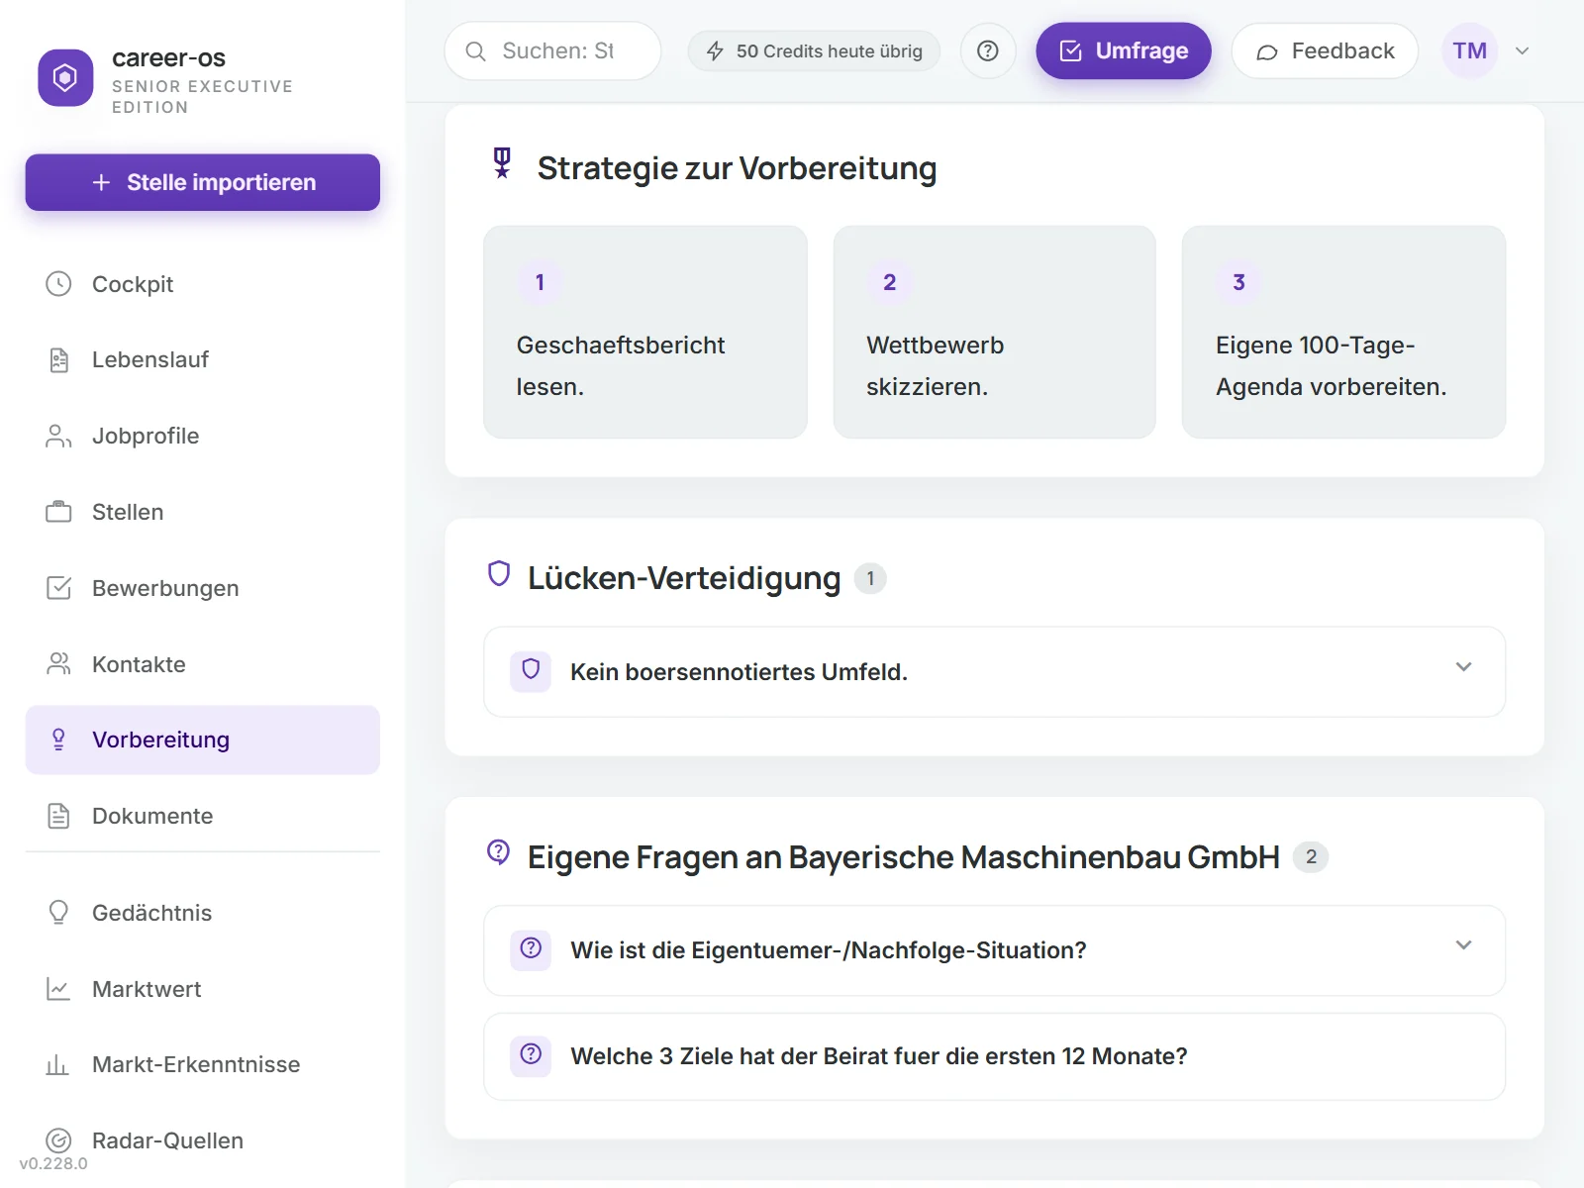Click the Markt-Erkenntnisse bar chart icon
Viewport: 1584px width, 1188px height.
[58, 1064]
